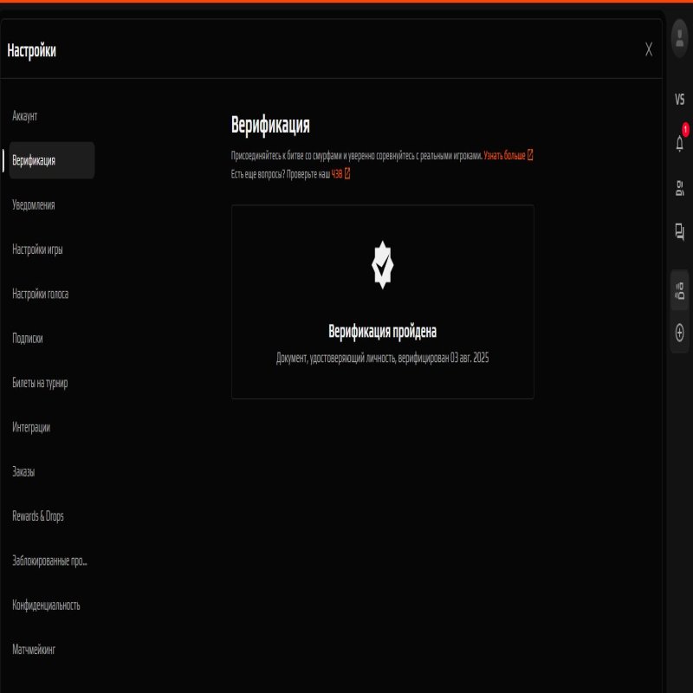Follow the Узнать больше link
This screenshot has height=693, width=693.
click(x=508, y=155)
